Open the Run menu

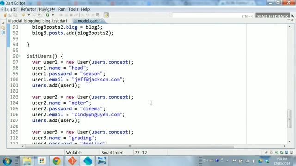62,9
